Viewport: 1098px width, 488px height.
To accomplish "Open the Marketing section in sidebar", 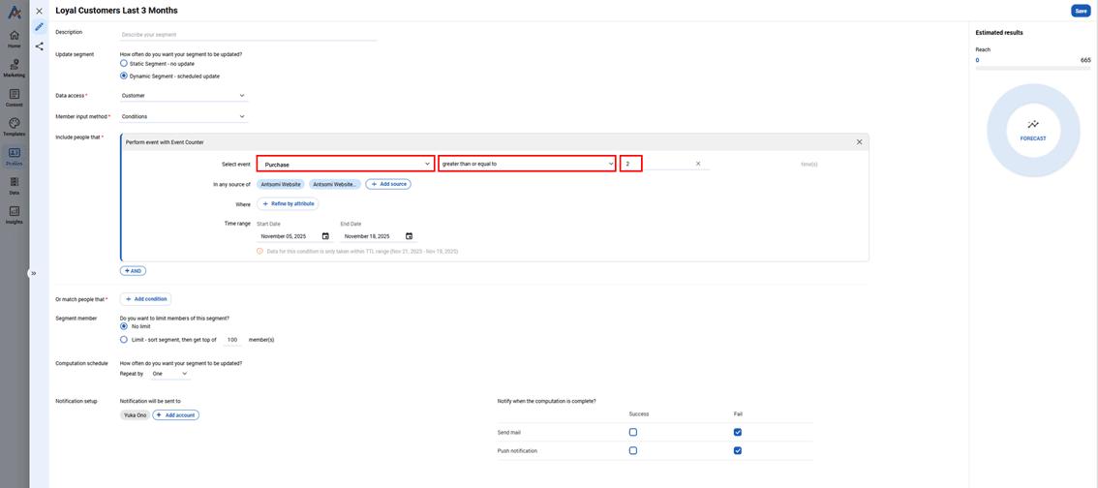I will (x=14, y=68).
